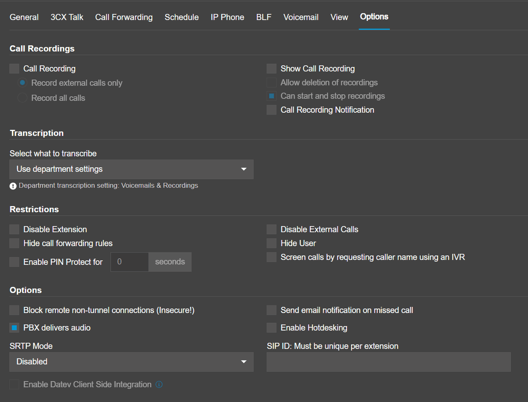Screen dimensions: 528x402
Task: Open the Call Forwarding tab
Action: point(124,17)
